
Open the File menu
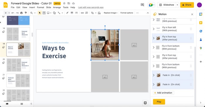pos(13,7)
